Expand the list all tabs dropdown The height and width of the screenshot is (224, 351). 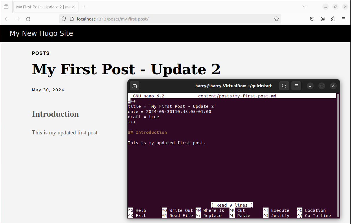click(304, 7)
